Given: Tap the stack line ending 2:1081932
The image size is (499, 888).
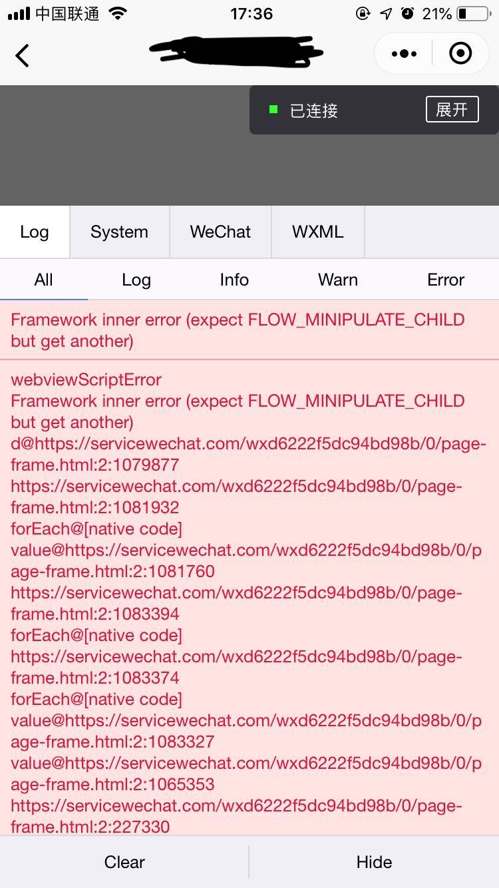Looking at the screenshot, I should tap(237, 497).
